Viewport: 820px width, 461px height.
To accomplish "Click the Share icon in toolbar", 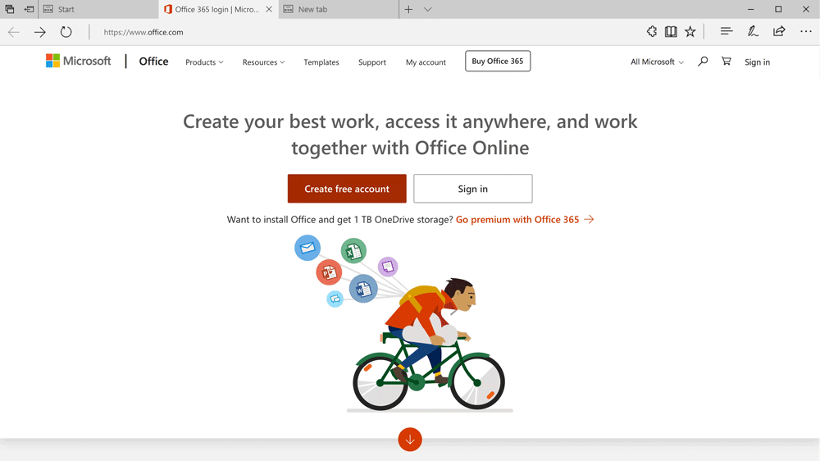I will point(779,31).
